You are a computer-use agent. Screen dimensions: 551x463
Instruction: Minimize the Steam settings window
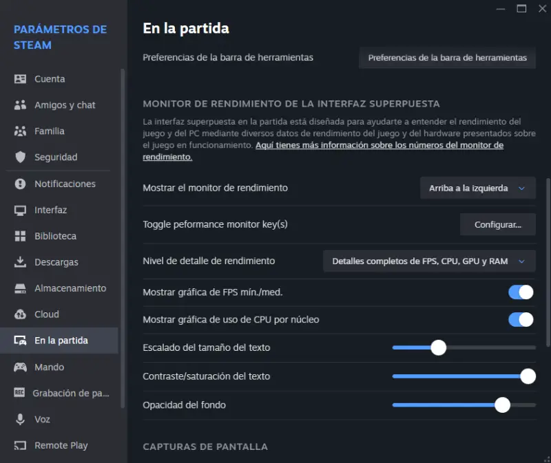point(501,9)
